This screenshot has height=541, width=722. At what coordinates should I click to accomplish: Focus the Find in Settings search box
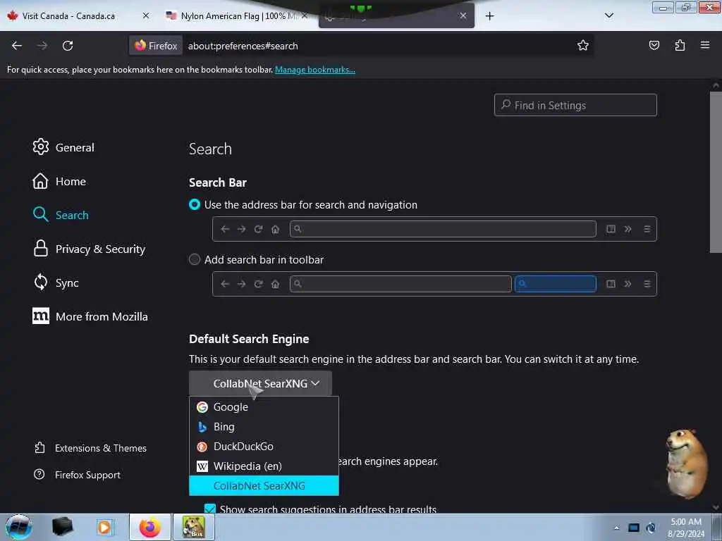coord(575,106)
